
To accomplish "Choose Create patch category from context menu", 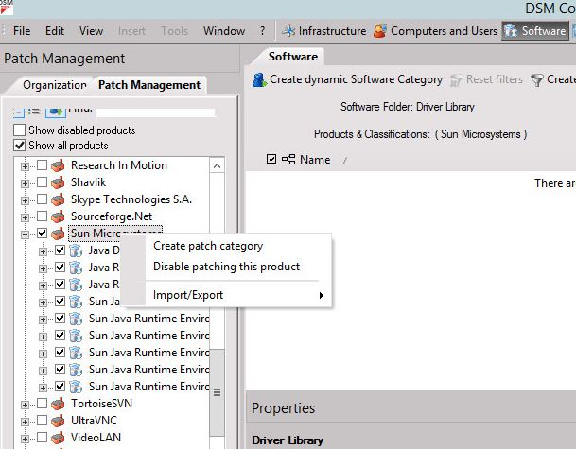I will [208, 246].
